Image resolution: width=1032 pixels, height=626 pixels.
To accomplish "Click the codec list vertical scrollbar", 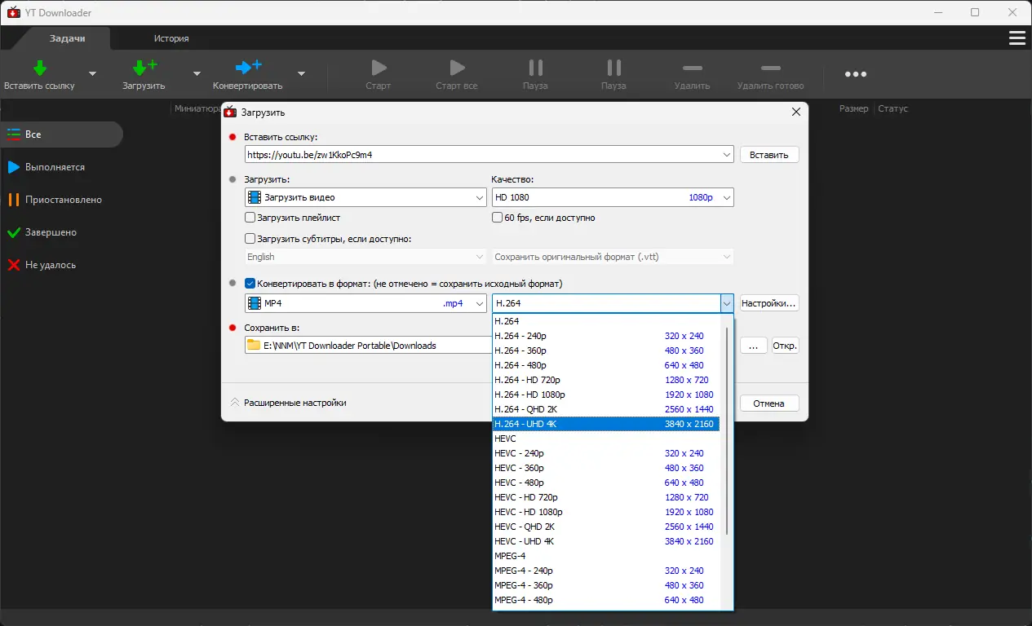I will [726, 432].
